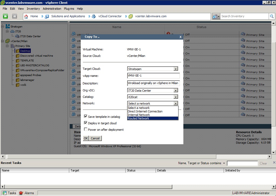The image size is (276, 196).
Task: Select Discovered virtual machine folder
Action: coord(36,56)
